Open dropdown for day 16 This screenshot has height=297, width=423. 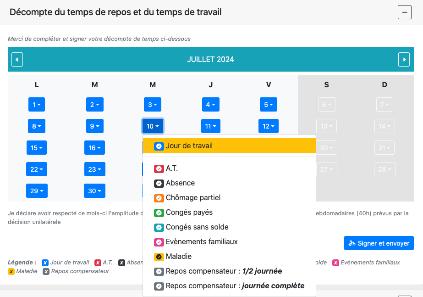[x=94, y=148]
